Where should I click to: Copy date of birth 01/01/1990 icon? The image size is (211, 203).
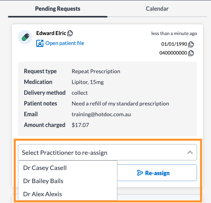tap(191, 44)
